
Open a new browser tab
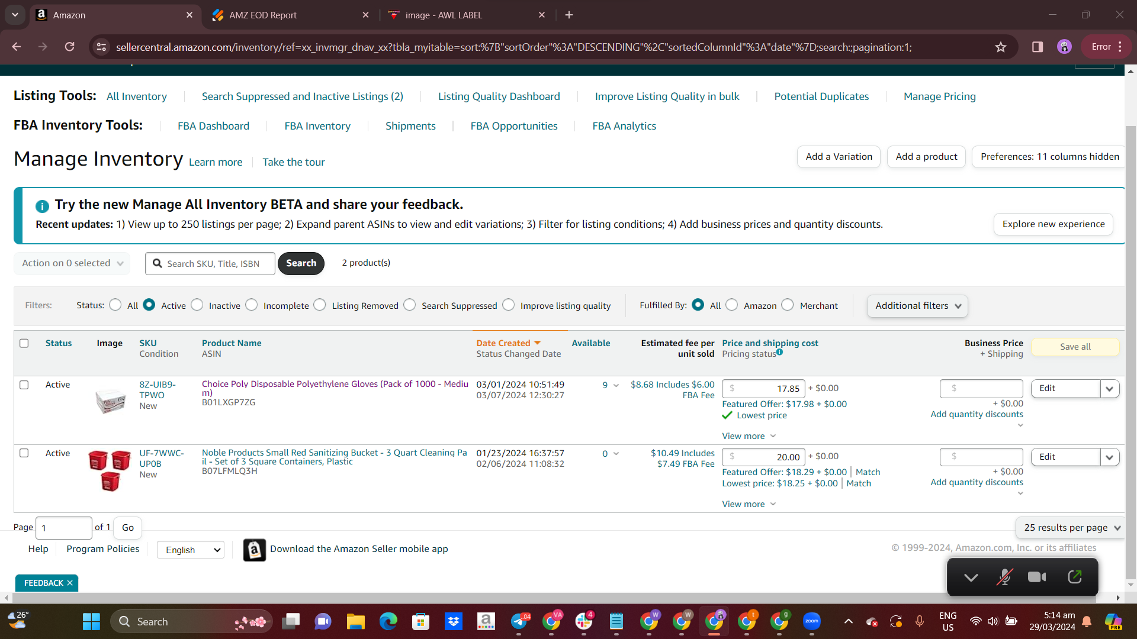(x=569, y=15)
